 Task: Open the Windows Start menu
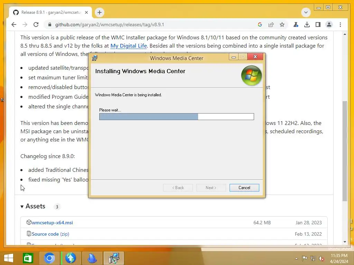pos(9,258)
